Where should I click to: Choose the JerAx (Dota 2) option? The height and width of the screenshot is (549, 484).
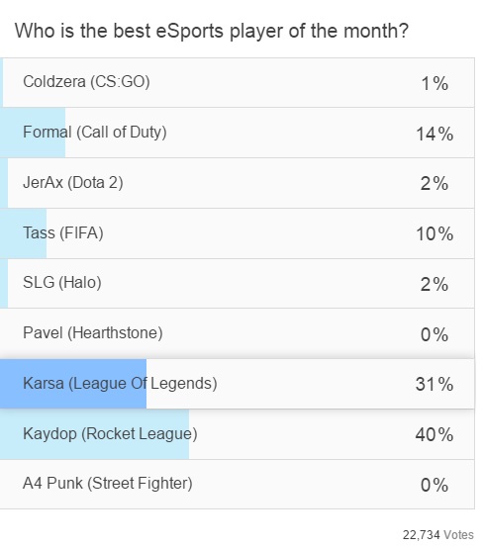click(x=238, y=183)
